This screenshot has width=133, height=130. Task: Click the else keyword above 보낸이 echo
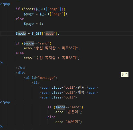coord(51,117)
